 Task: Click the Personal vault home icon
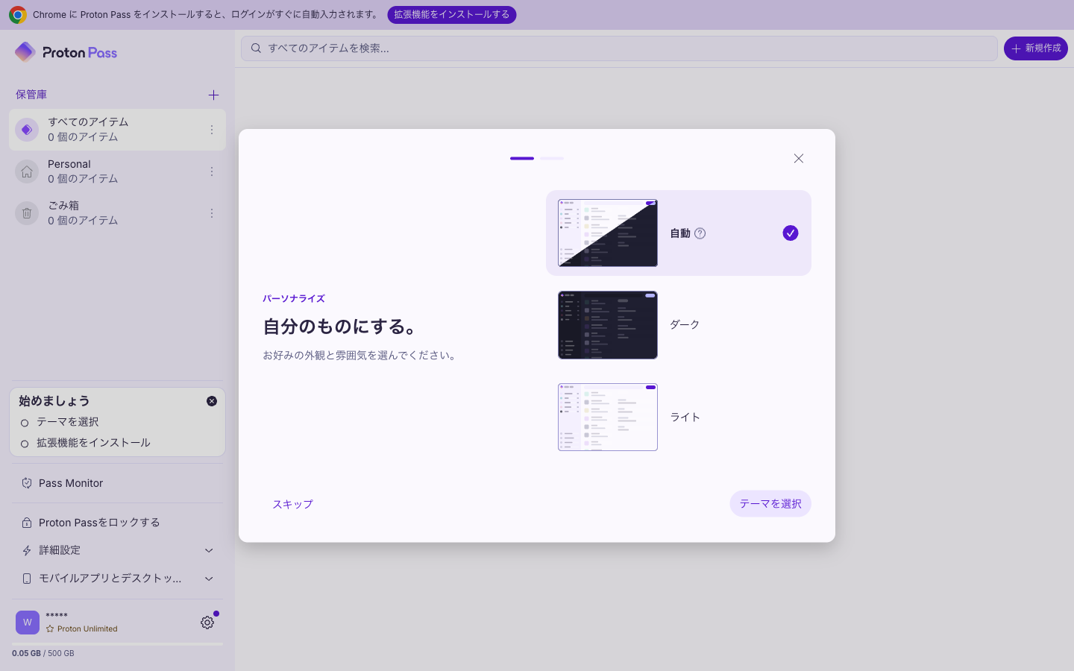[27, 171]
